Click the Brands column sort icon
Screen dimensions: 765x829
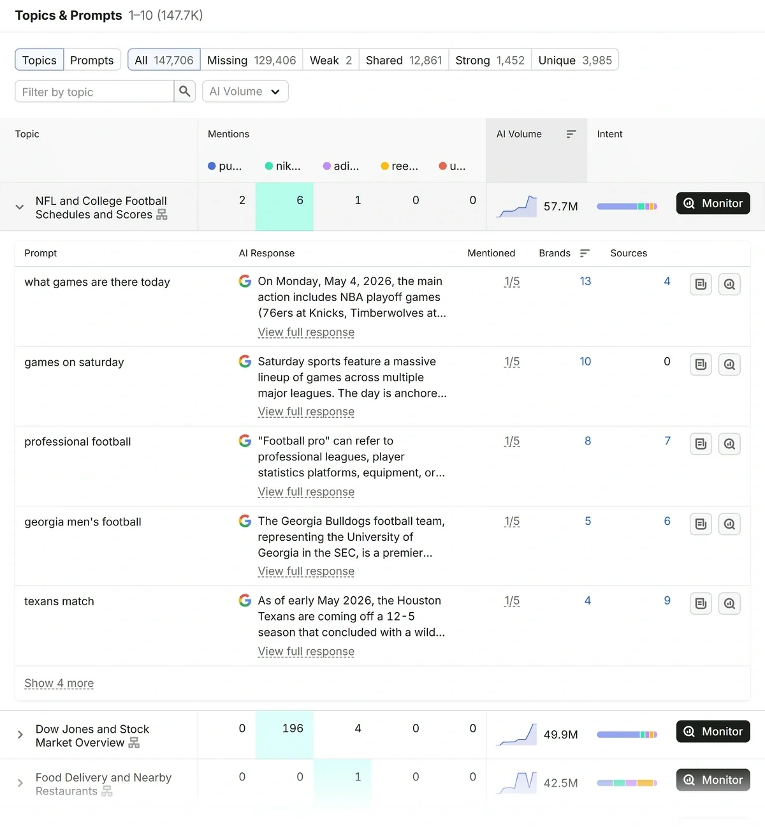[x=585, y=253]
